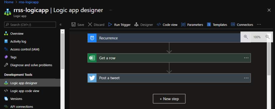Open Logic app code view in sidebar
This screenshot has width=275, height=109.
click(25, 91)
